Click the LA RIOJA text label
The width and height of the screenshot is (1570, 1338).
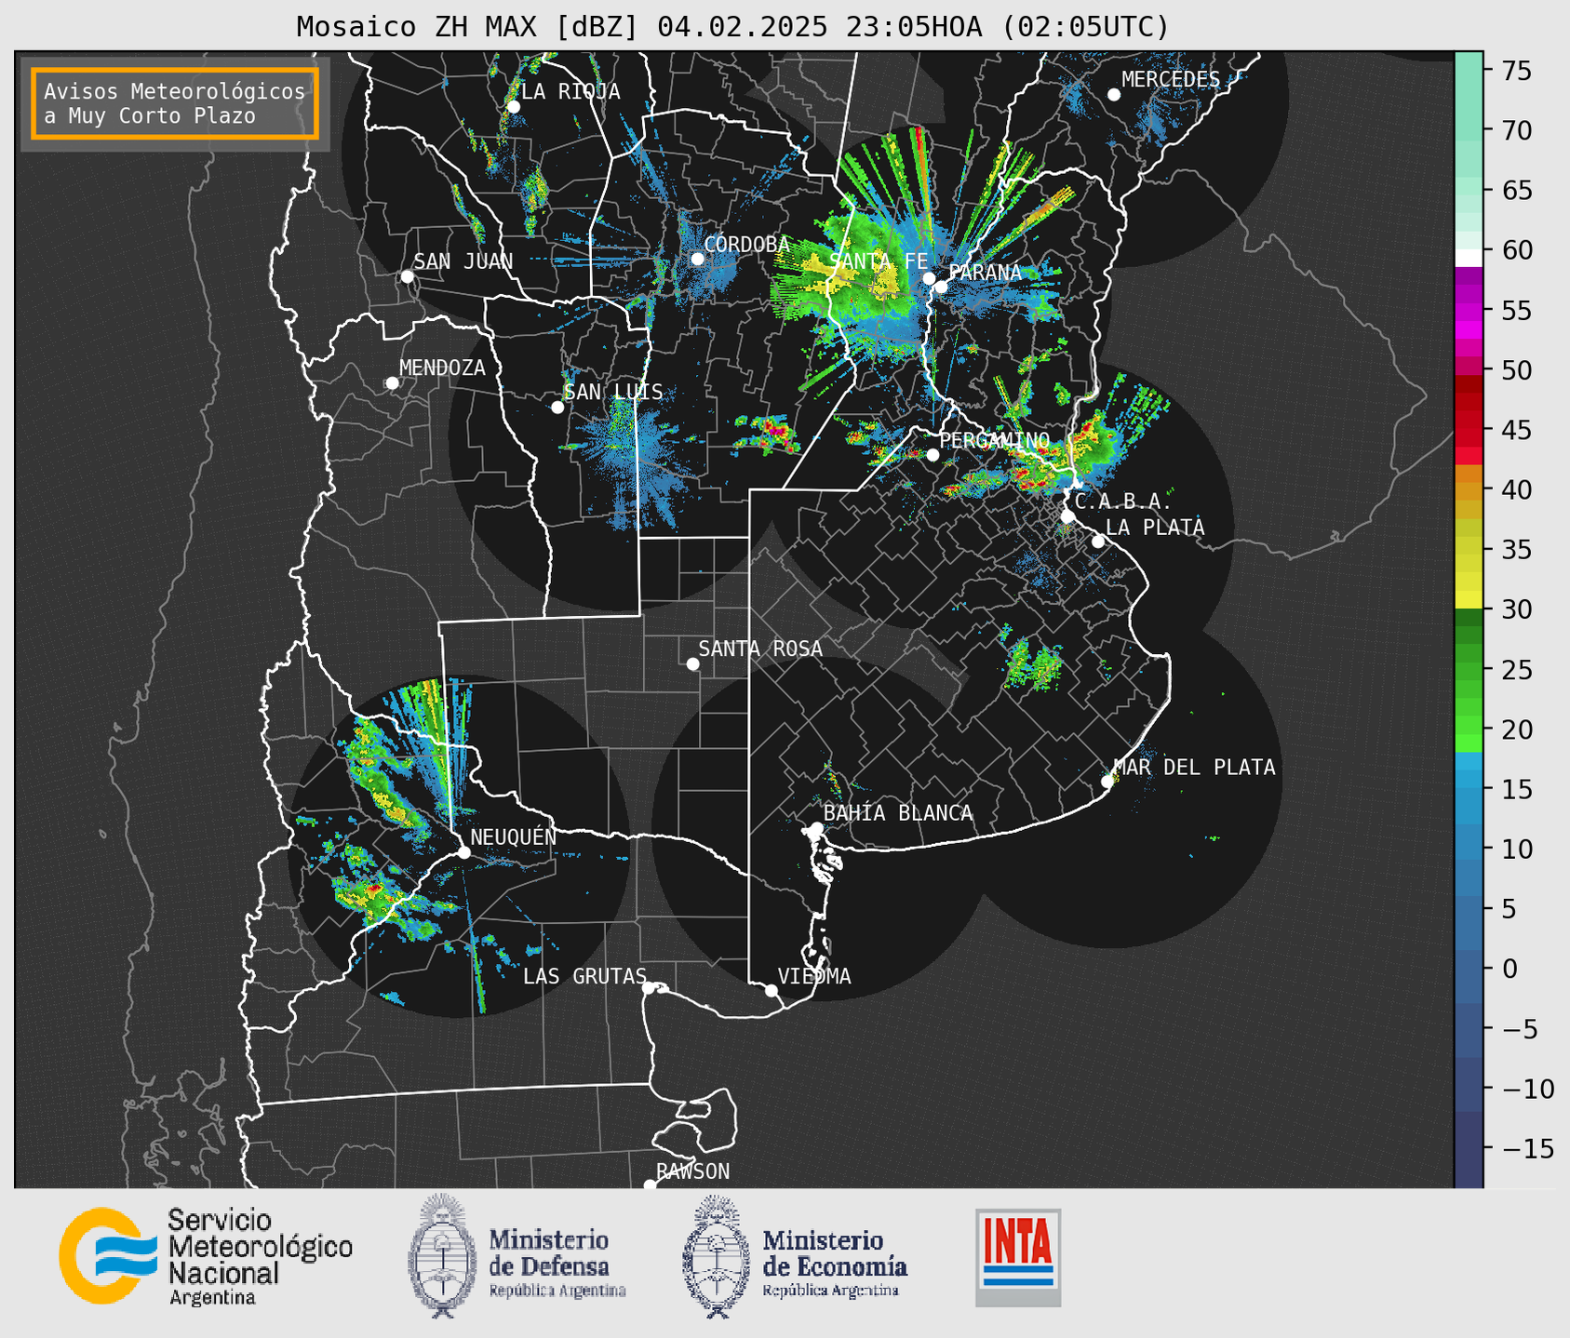click(x=570, y=91)
